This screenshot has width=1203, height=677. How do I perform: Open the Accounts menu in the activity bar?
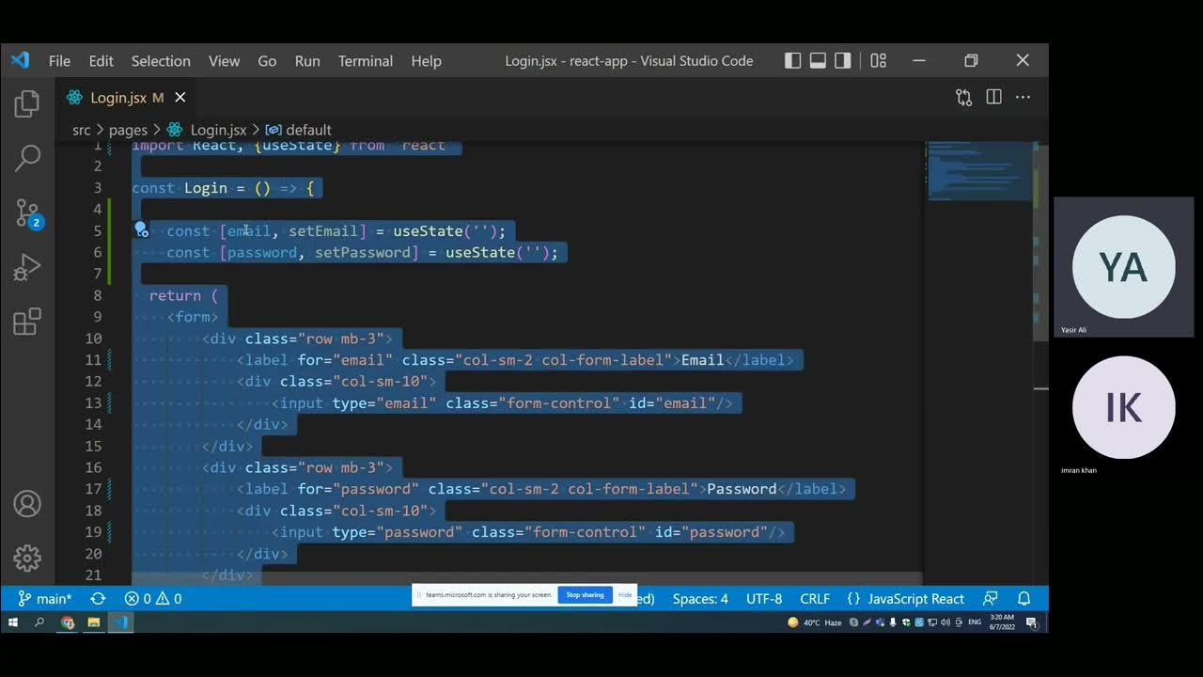27,504
